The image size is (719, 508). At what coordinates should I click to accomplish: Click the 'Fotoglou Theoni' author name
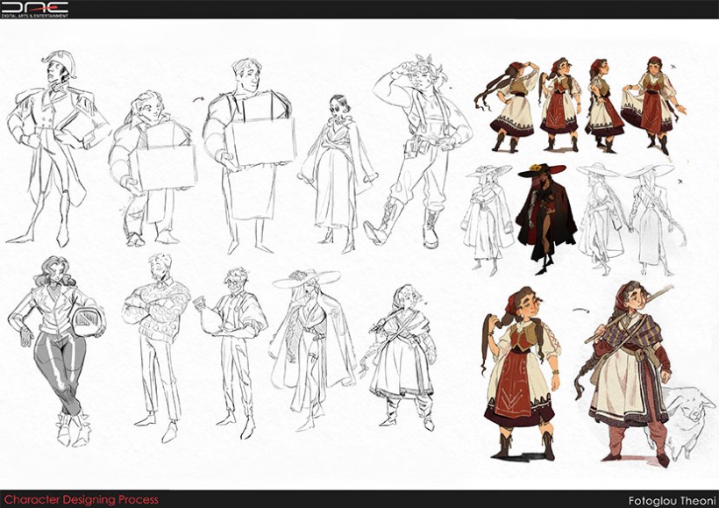pyautogui.click(x=672, y=501)
